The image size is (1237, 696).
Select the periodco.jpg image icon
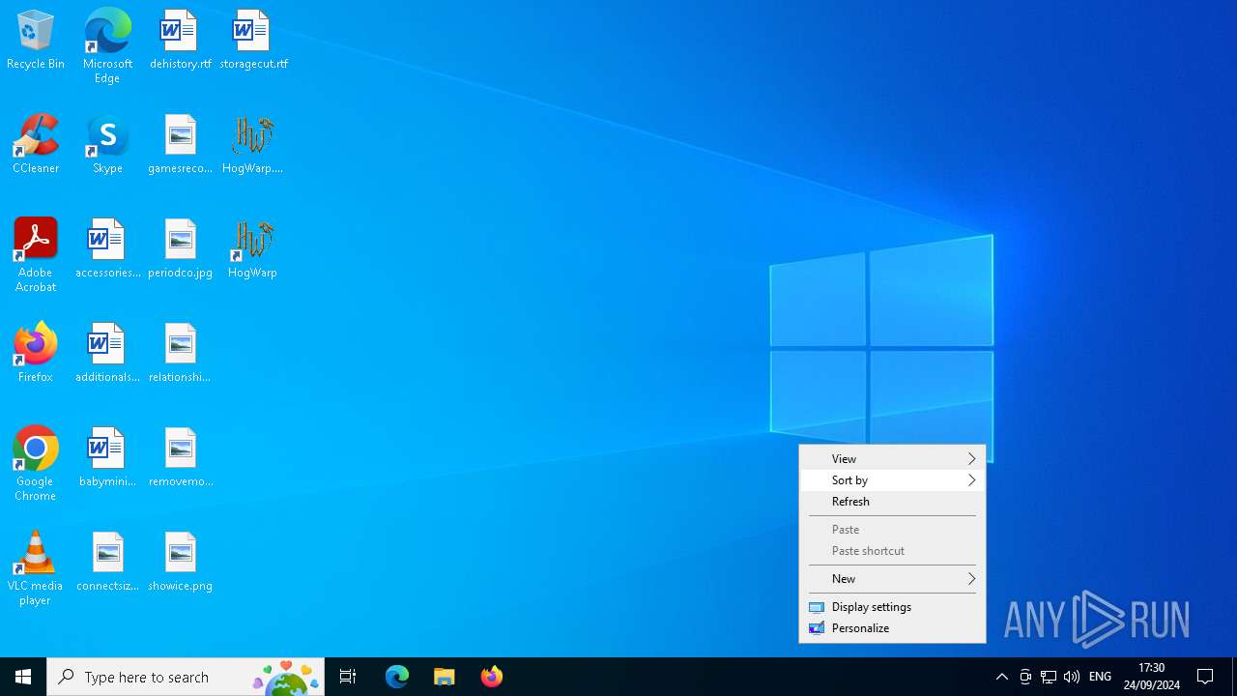[x=180, y=249]
